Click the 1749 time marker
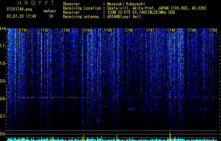This screenshot has width=221, height=141. (192, 30)
